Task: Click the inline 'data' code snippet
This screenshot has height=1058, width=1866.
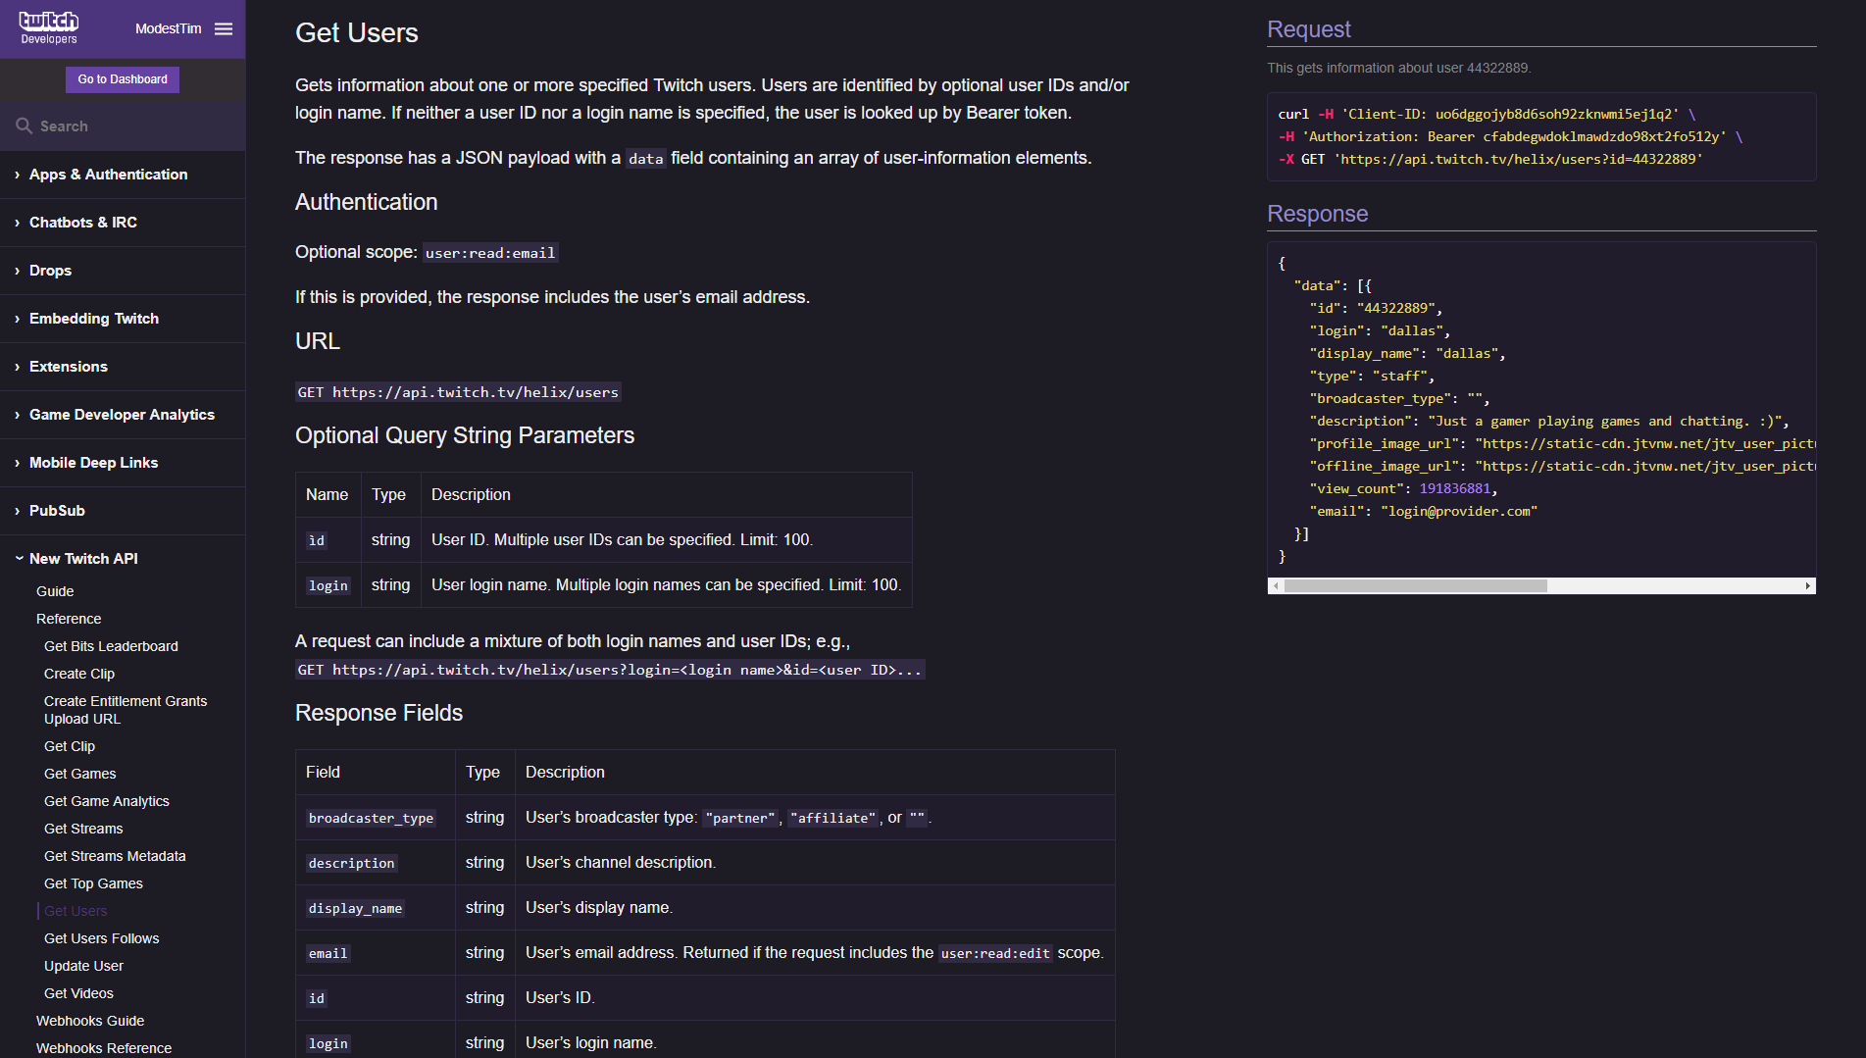Action: (645, 159)
